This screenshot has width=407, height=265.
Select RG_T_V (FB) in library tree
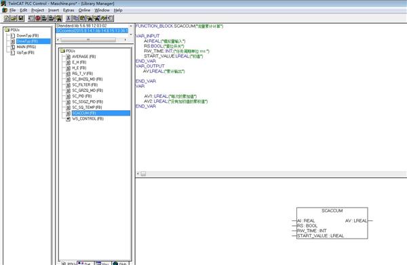click(x=83, y=74)
